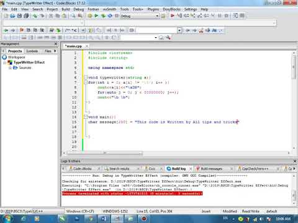This screenshot has width=298, height=223.
Task: Click the Save all files icon
Action: tap(26, 15)
